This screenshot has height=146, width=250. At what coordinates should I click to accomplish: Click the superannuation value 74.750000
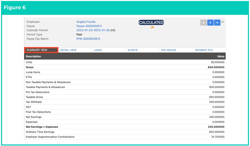pyautogui.click(x=217, y=137)
